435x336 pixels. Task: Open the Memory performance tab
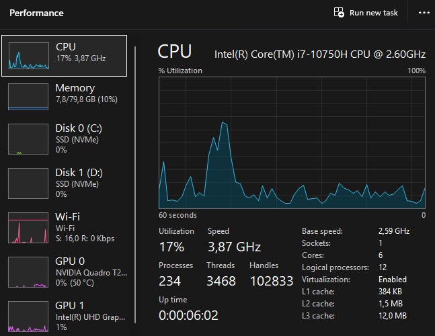pos(75,88)
